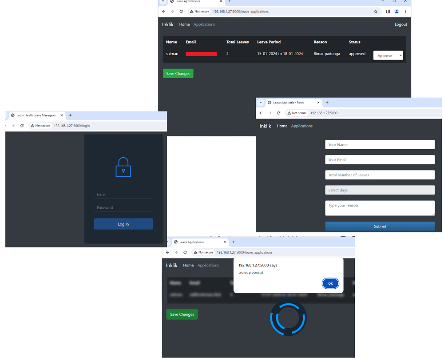Click the Inklik brand in the top window
444x358 pixels.
click(168, 24)
